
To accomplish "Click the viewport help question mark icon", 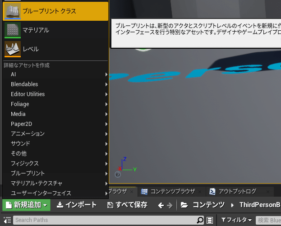I will click(118, 175).
